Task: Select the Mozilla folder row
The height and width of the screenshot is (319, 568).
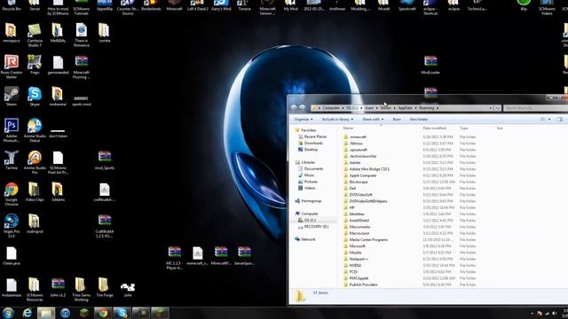Action: pyautogui.click(x=409, y=253)
